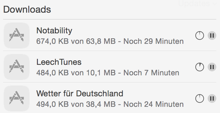Screen dimensions: 220x113
Task: Select the Notability title
Action: tap(54, 31)
